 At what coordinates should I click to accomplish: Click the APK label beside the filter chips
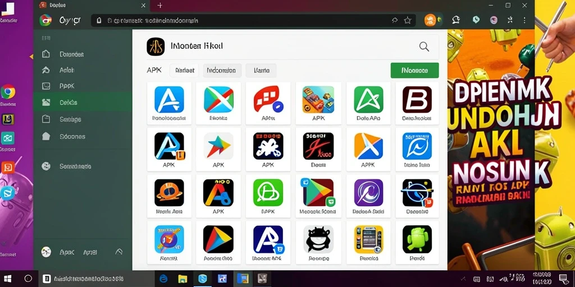point(154,70)
